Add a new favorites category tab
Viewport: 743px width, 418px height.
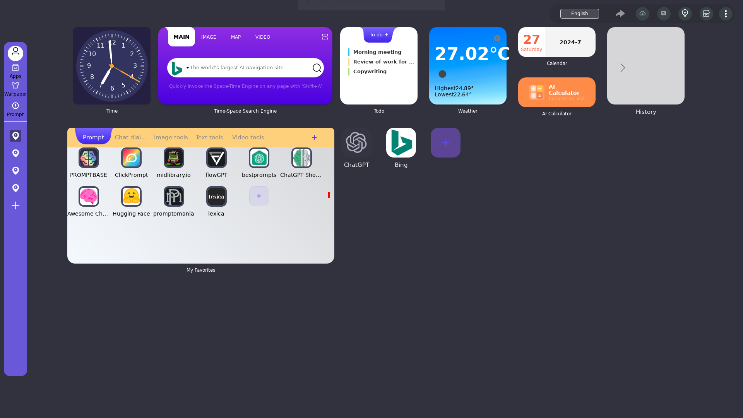tap(314, 137)
